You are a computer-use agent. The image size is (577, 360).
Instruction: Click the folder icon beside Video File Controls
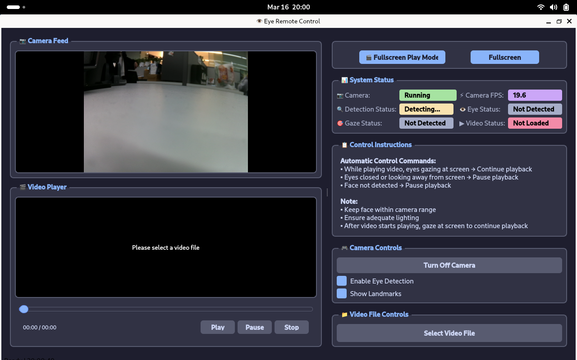pos(344,315)
